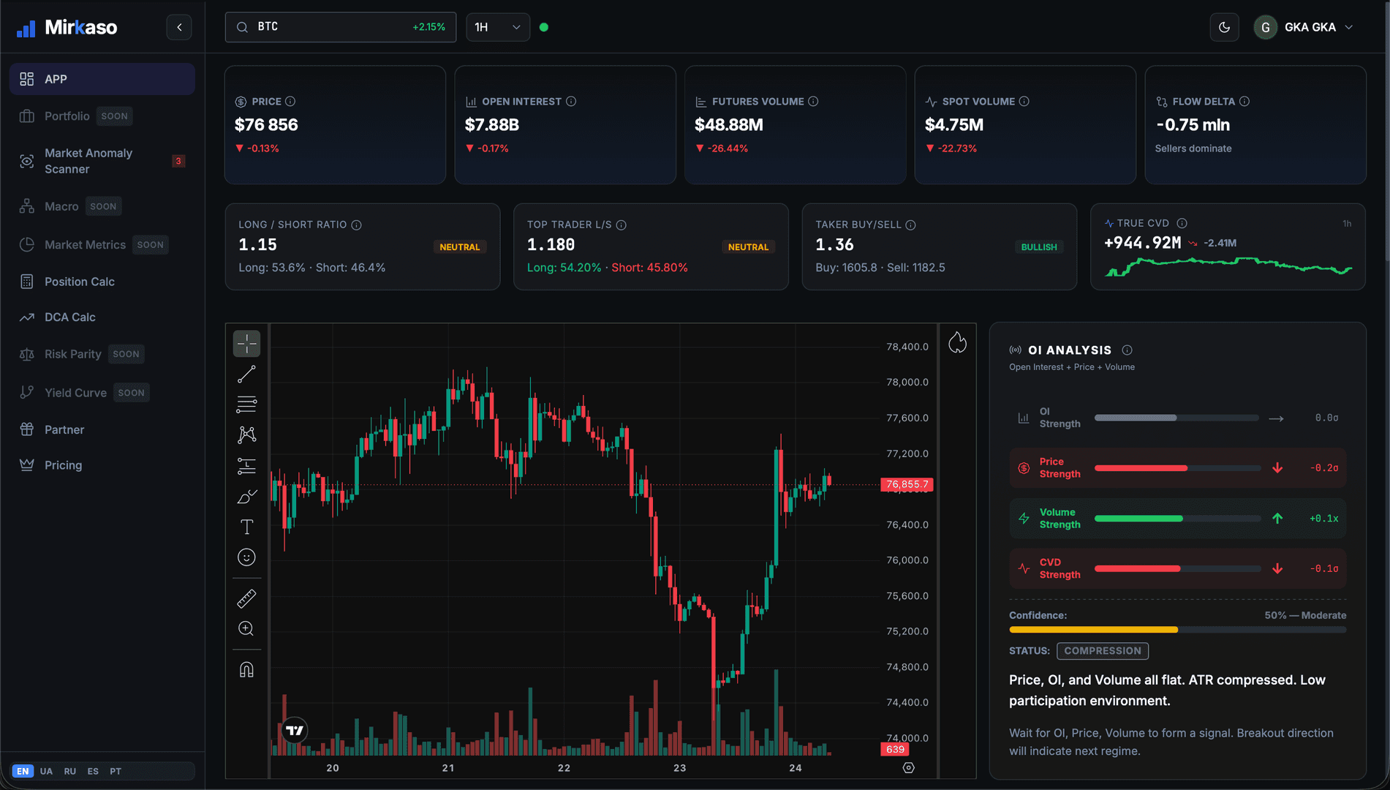Pick the text annotation tool
The image size is (1390, 790).
(x=246, y=527)
